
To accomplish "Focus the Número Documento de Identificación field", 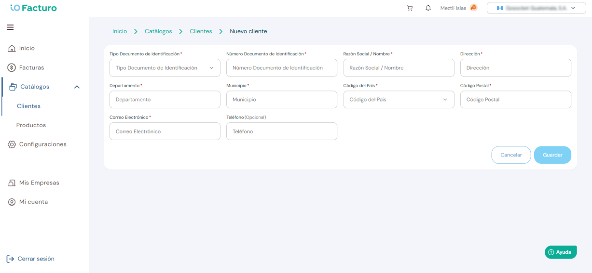I will (x=282, y=68).
